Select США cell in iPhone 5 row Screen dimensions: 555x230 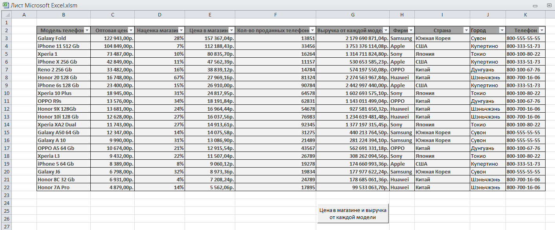[x=442, y=164]
